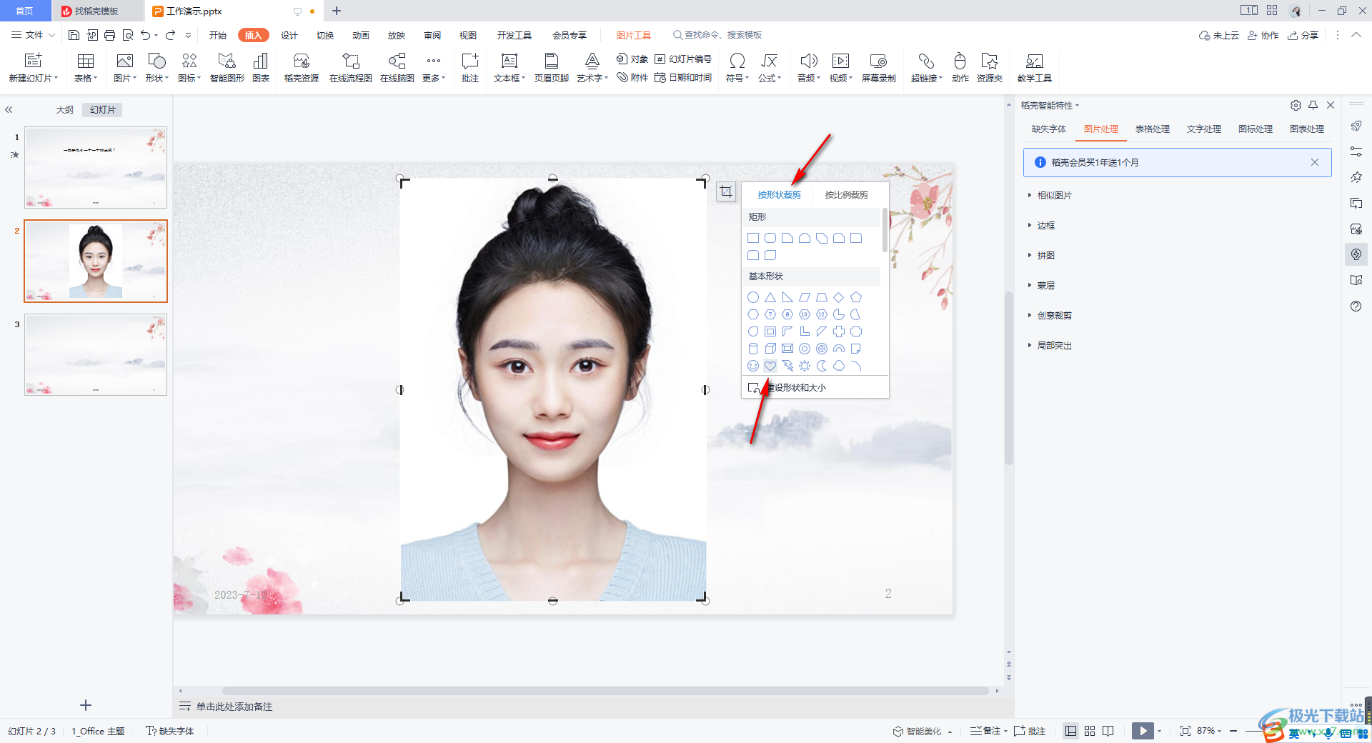Click the save icon in quick toolbar
This screenshot has width=1372, height=743.
(74, 35)
